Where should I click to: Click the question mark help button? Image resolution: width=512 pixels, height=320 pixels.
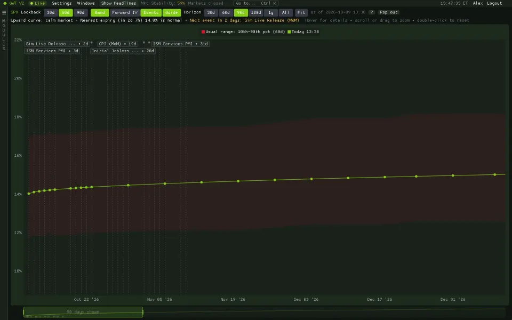point(372,12)
